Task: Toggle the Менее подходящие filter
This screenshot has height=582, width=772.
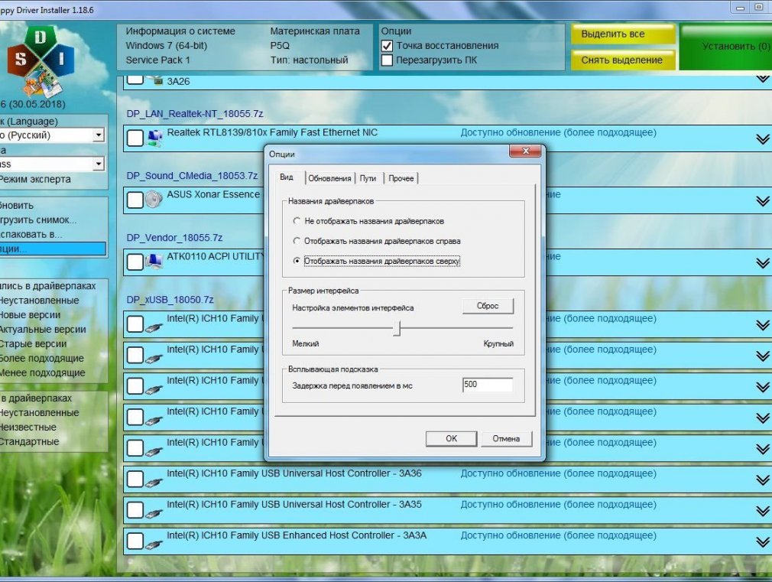Action: coord(42,372)
